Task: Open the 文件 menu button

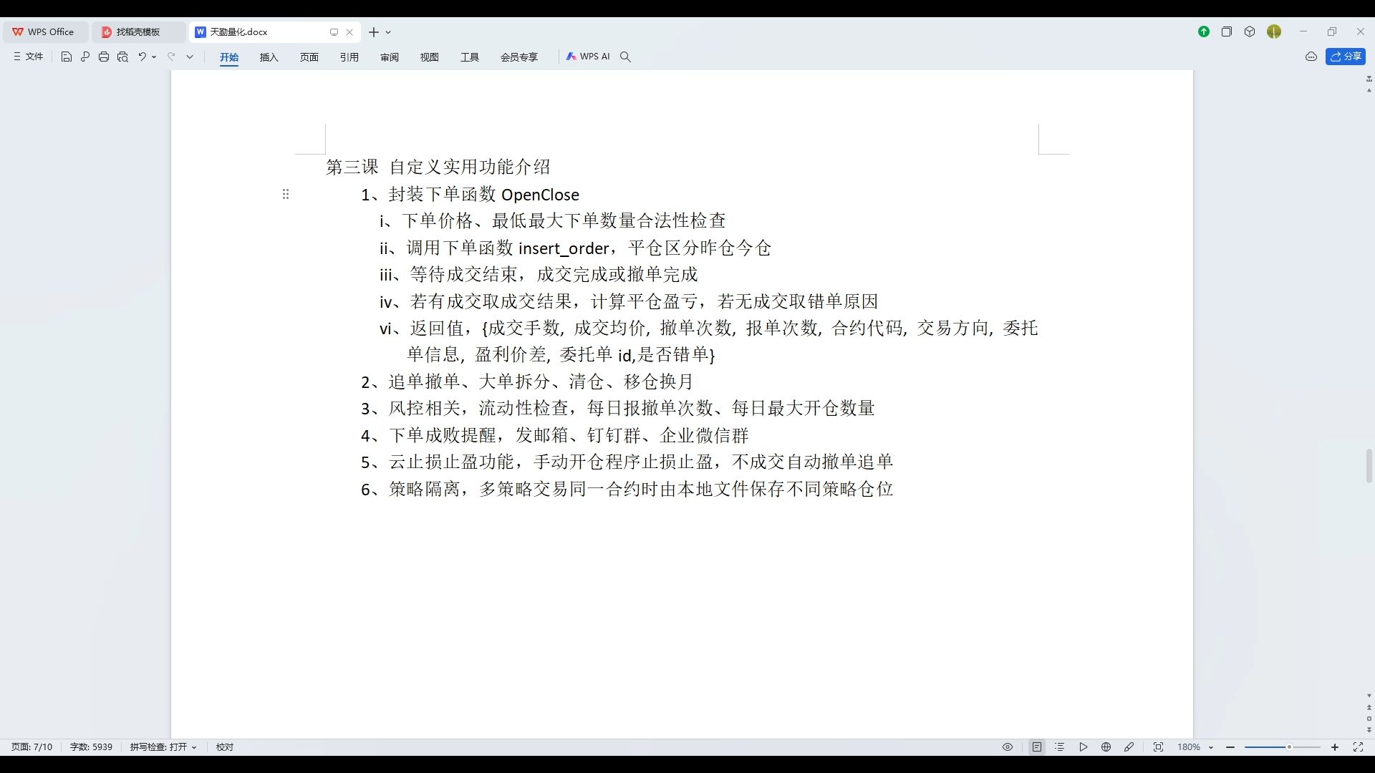Action: [29, 57]
